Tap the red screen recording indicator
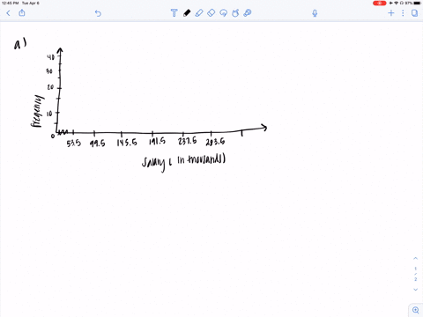423x317 pixels. click(379, 3)
